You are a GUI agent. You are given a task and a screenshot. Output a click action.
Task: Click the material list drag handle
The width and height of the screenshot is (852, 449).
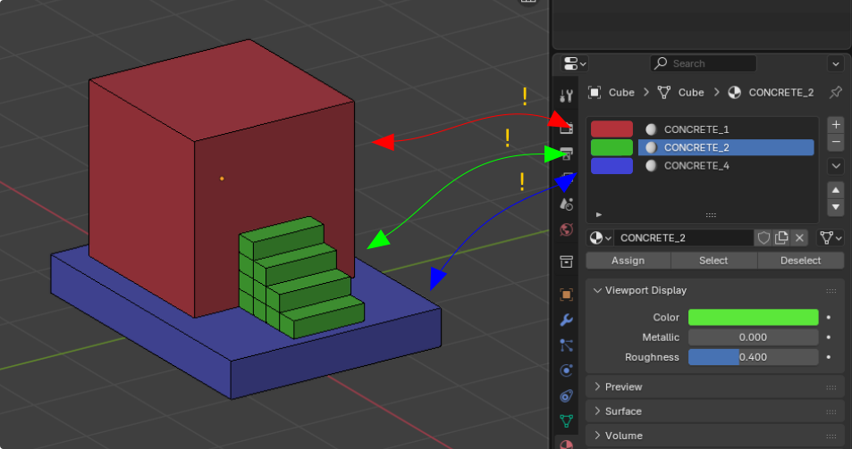[x=711, y=215]
